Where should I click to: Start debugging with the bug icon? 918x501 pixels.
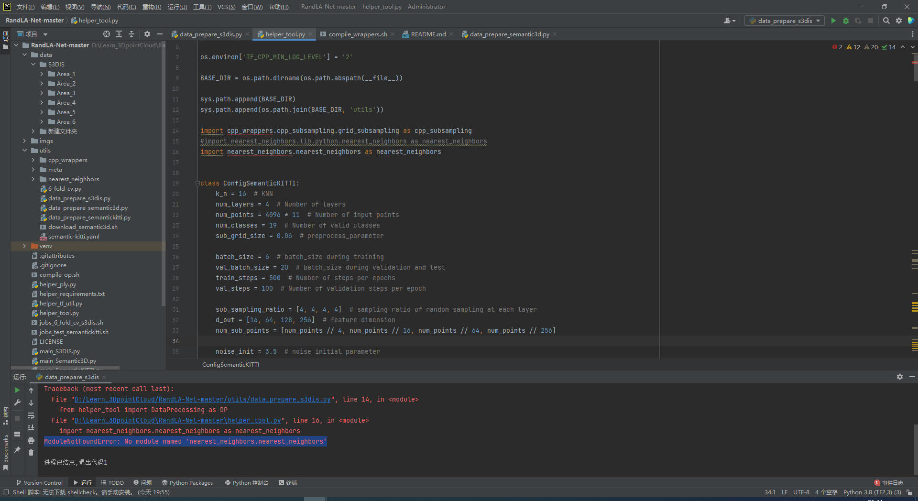click(x=845, y=21)
